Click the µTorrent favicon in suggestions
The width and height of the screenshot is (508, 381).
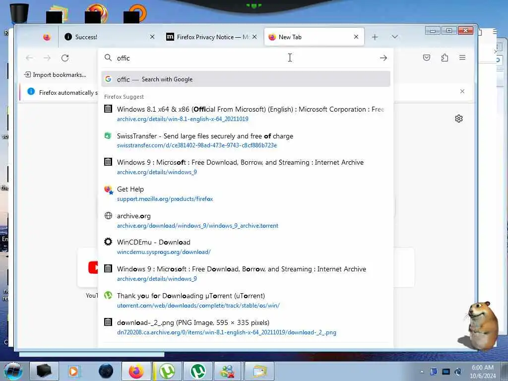click(108, 295)
